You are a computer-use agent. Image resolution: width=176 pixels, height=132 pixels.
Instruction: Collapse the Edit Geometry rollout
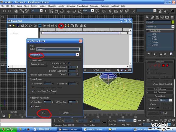coord(160,93)
